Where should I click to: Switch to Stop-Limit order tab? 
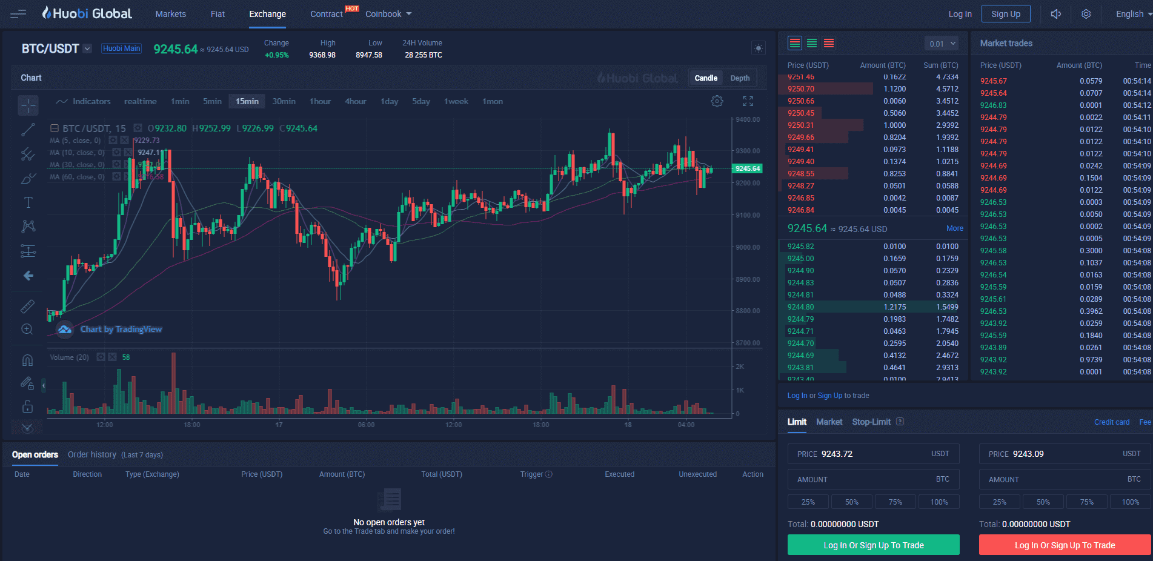[871, 422]
